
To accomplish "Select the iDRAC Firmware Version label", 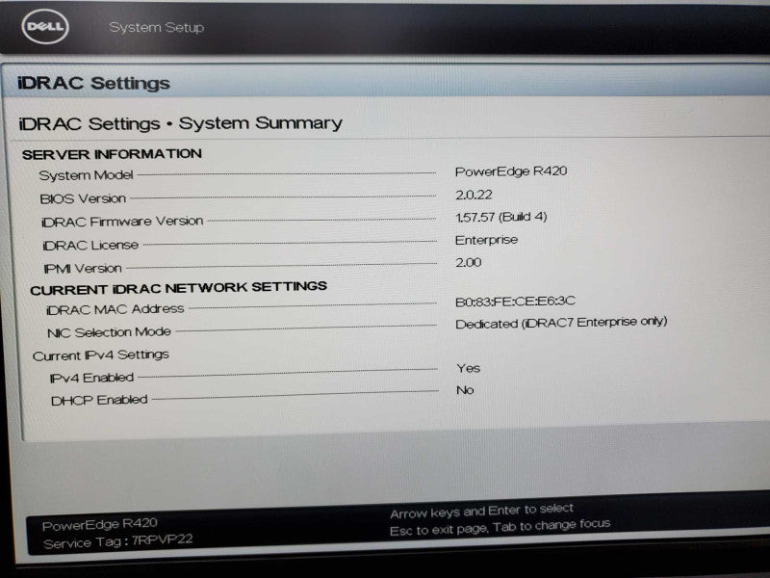I will pos(122,222).
